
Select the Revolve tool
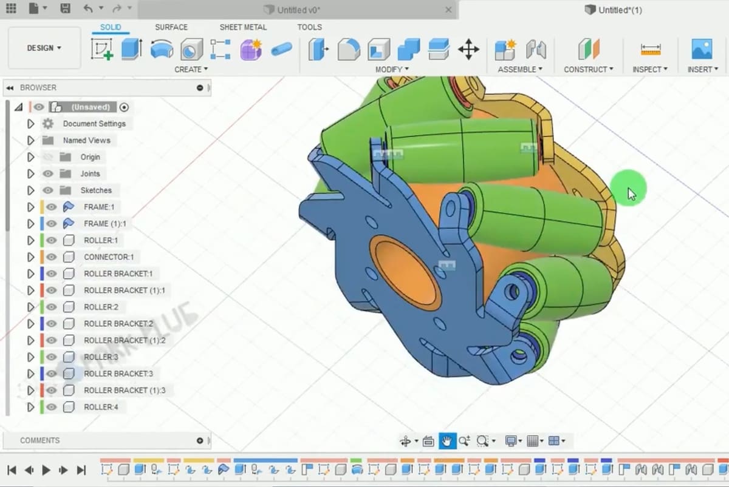[x=162, y=49]
